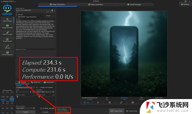Click the FlowMatchEulerDiscrete scheduler label under image
This screenshot has height=114, width=192.
click(x=90, y=98)
